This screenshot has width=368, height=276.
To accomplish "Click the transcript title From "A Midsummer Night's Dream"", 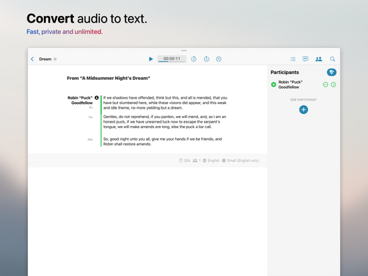I will [109, 78].
